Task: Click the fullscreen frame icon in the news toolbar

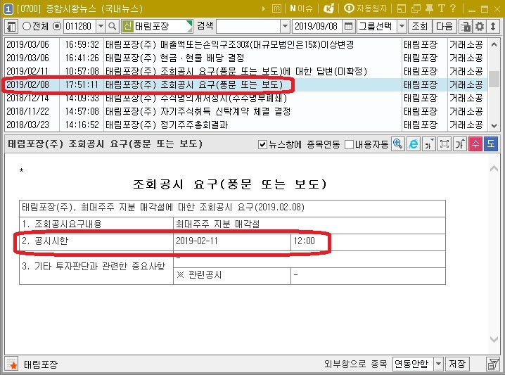Action: coord(444,144)
